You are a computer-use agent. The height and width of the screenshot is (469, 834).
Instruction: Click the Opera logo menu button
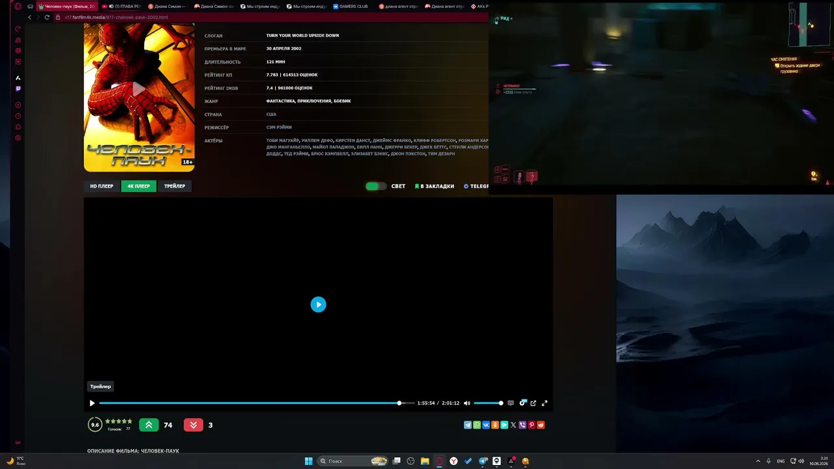pos(18,7)
